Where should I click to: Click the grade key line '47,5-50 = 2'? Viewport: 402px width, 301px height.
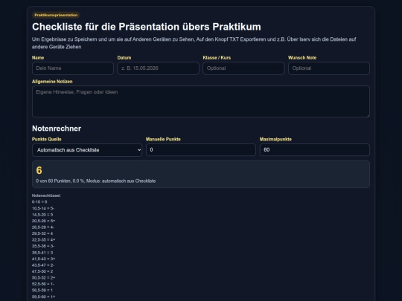coord(42,271)
